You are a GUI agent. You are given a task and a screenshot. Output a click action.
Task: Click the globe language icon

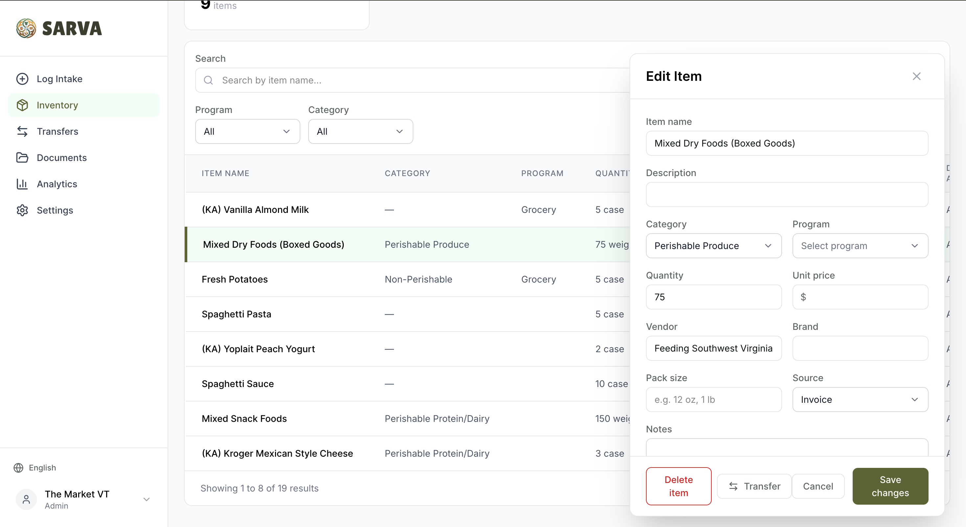pos(18,468)
